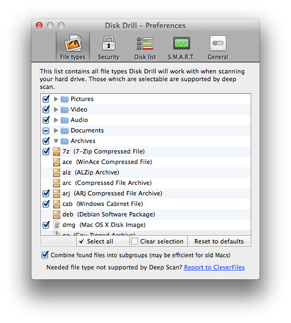Viewport: 291px width, 323px height.
Task: Open the Disk list preferences icon
Action: [145, 44]
